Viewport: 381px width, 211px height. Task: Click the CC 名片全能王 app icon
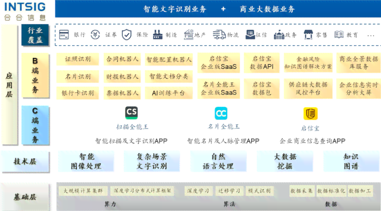(221, 113)
